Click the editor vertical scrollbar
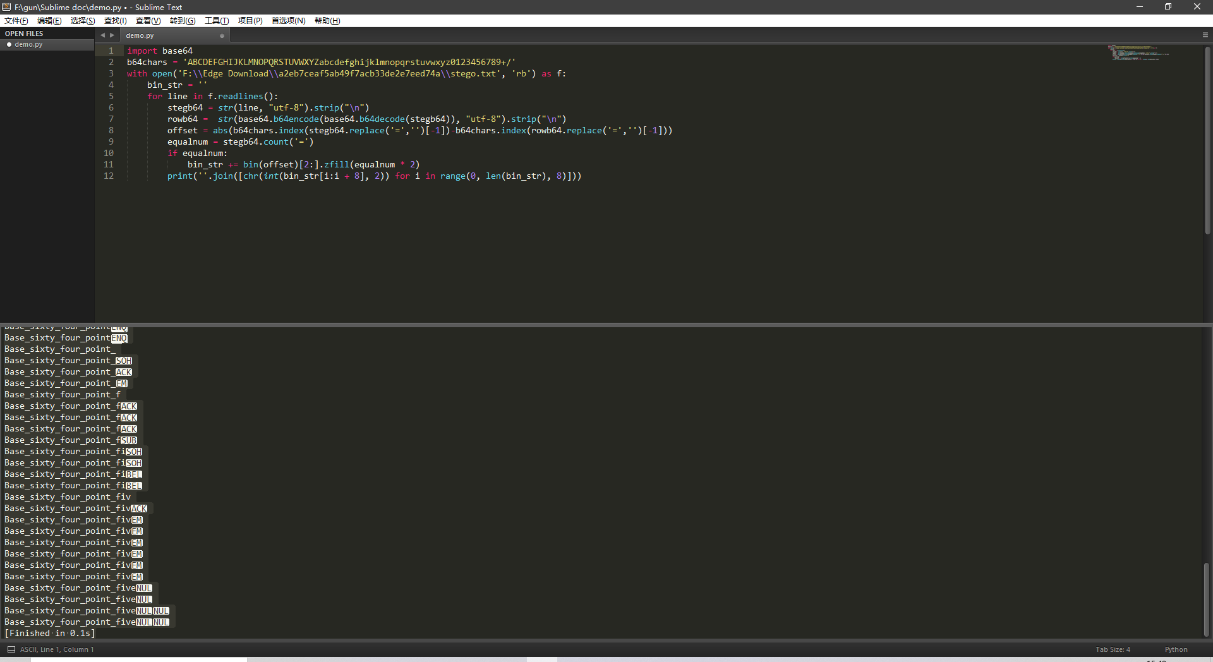The height and width of the screenshot is (662, 1213). tap(1207, 140)
